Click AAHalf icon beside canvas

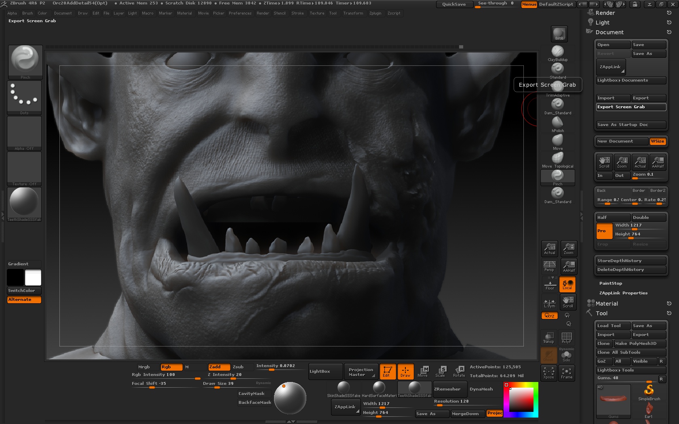pos(569,266)
